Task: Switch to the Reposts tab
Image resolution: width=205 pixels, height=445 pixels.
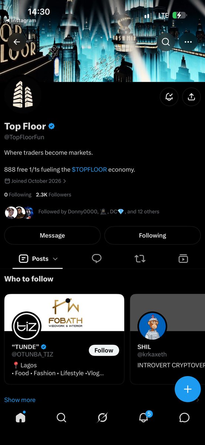Action: tap(140, 258)
